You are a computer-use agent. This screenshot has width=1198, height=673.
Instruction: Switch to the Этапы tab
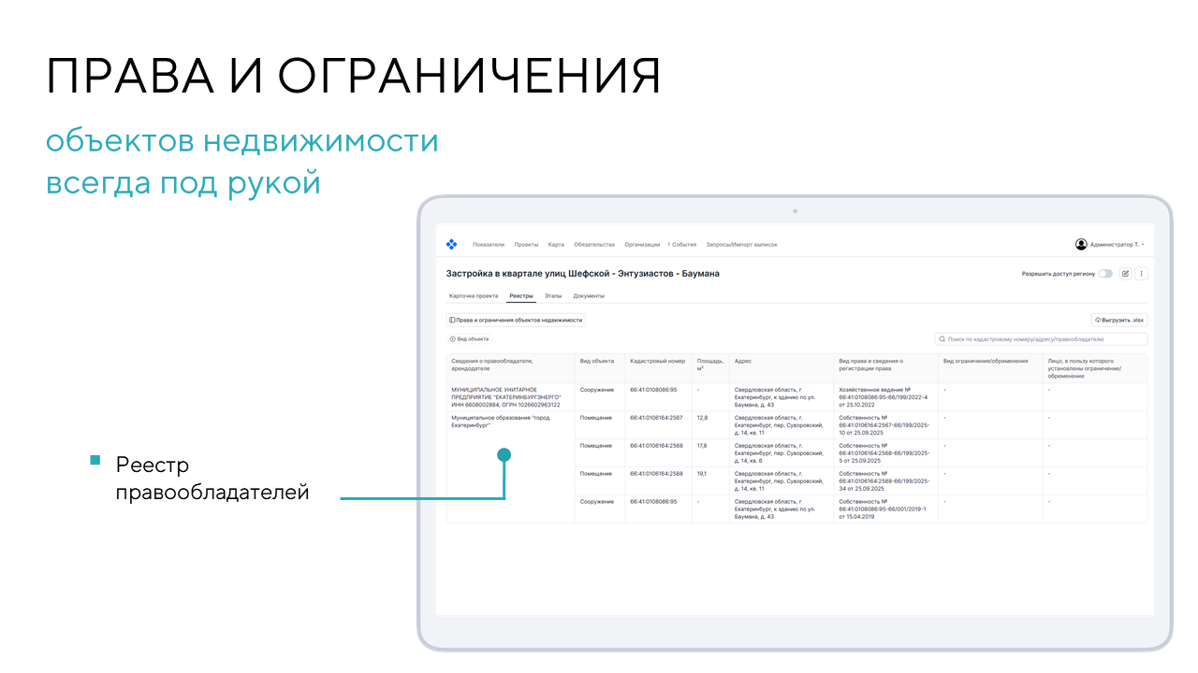553,295
